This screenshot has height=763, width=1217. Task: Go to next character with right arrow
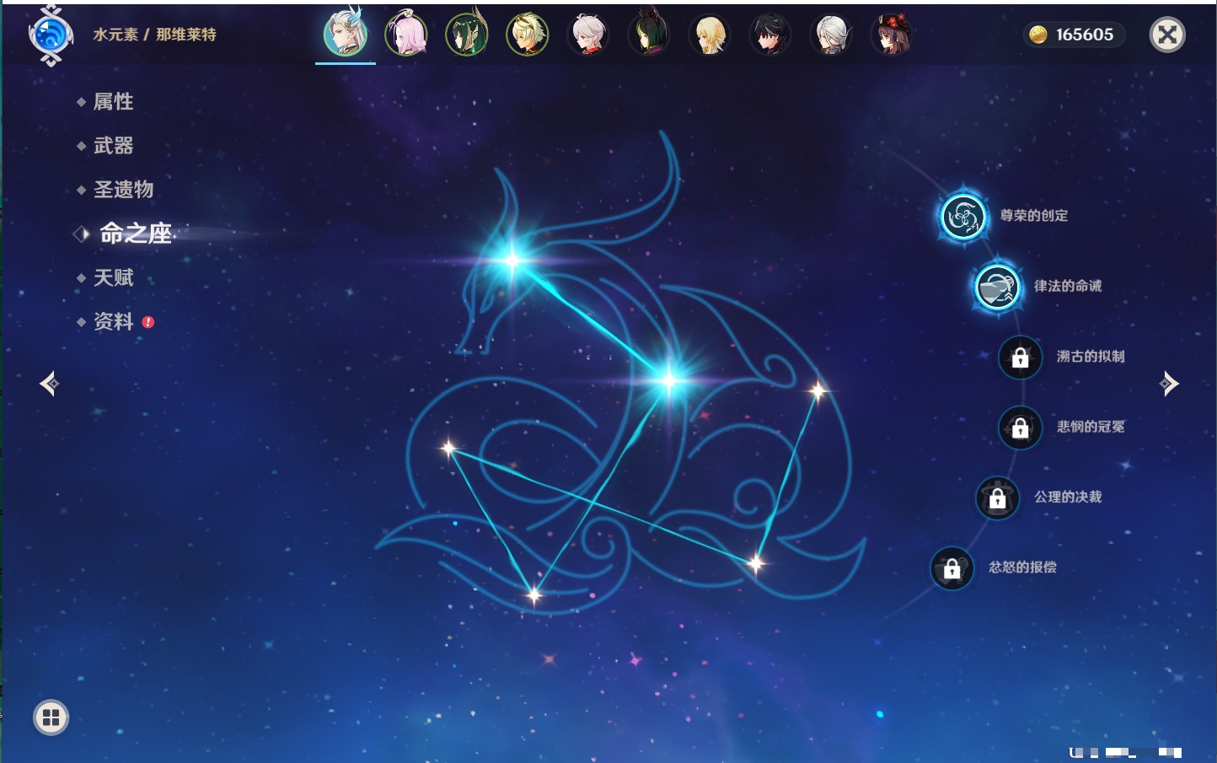tap(1169, 384)
